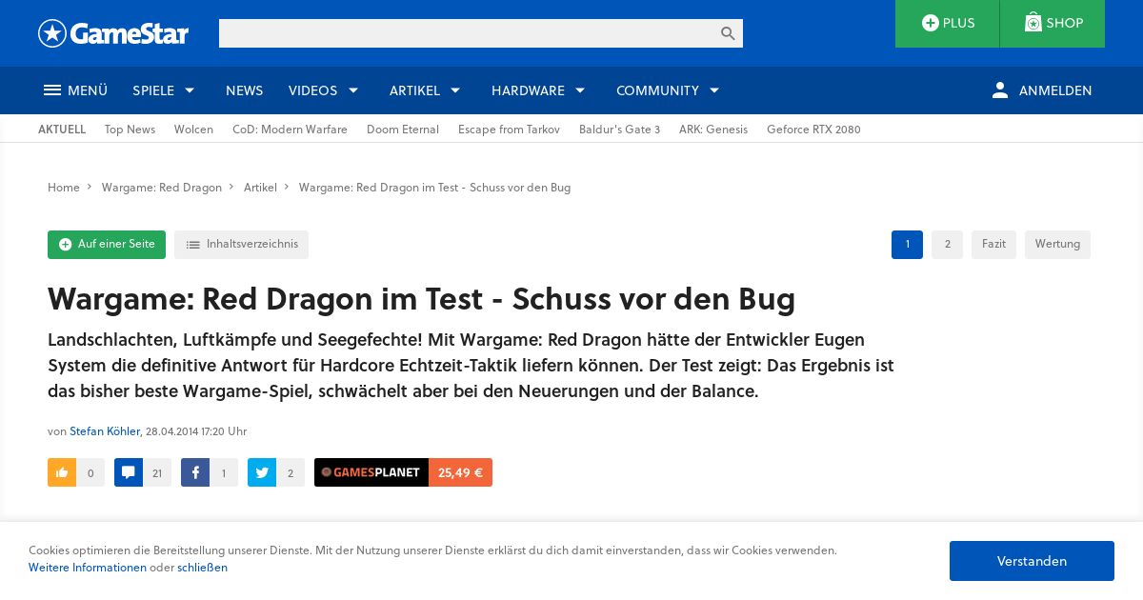Click the Auf einer Seite button
The height and width of the screenshot is (600, 1143).
107,245
